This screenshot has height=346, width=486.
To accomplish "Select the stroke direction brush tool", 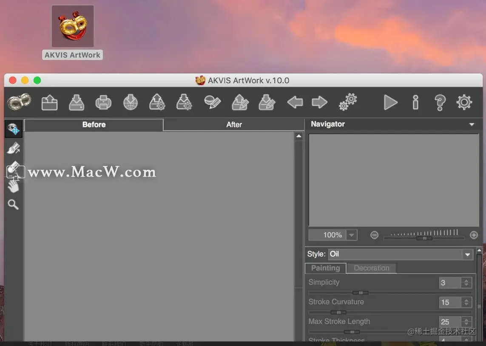I will (x=14, y=148).
